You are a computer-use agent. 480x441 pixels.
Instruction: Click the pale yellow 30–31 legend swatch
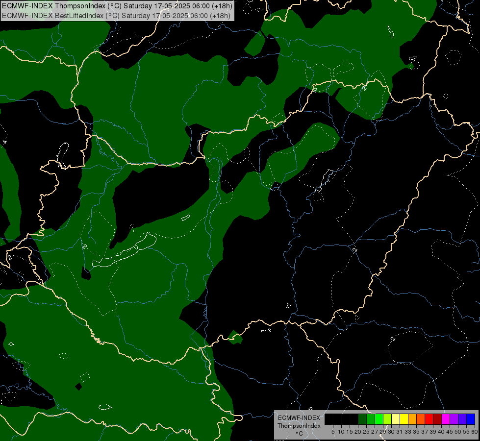[396, 419]
